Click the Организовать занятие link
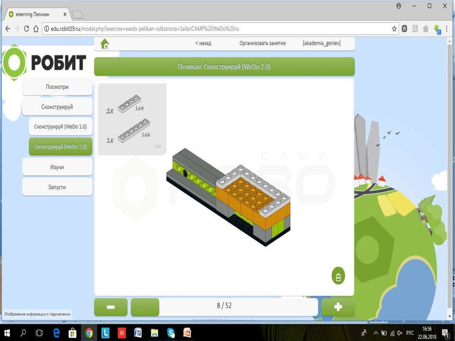 (262, 44)
